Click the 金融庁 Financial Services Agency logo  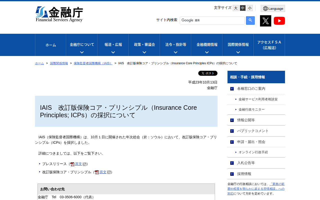[x=59, y=14]
